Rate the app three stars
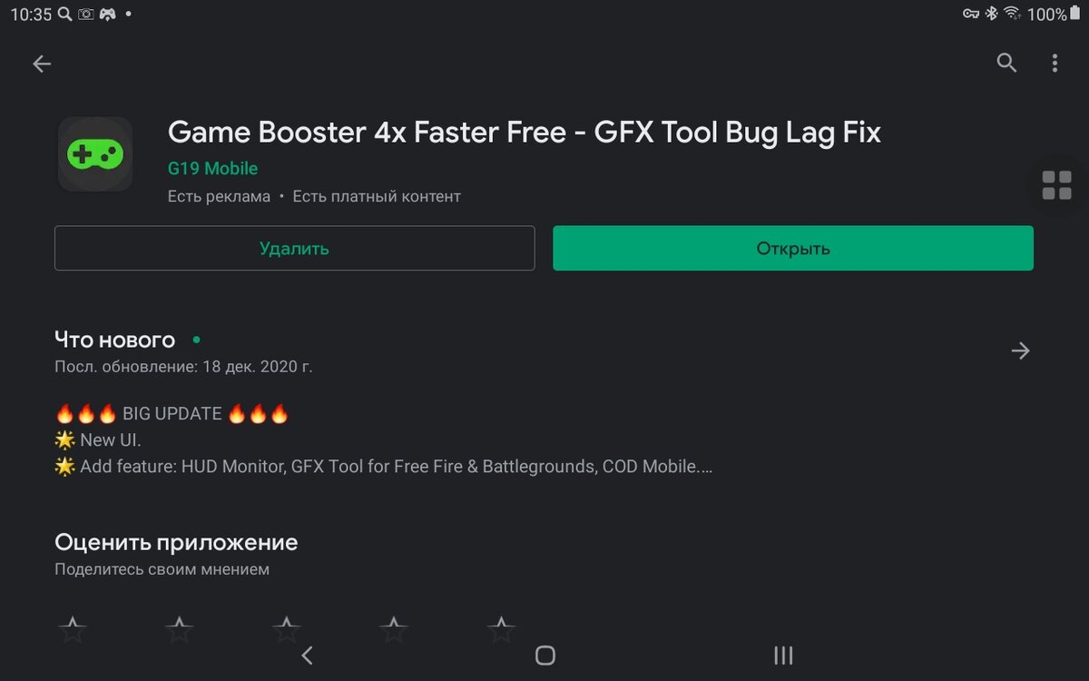The height and width of the screenshot is (681, 1089). pyautogui.click(x=287, y=628)
